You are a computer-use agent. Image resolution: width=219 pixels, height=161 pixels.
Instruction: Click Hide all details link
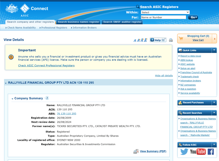pyautogui.click(x=164, y=76)
